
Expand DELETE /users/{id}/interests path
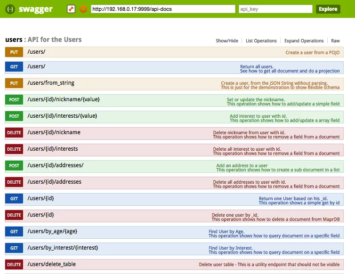pyautogui.click(x=53, y=149)
